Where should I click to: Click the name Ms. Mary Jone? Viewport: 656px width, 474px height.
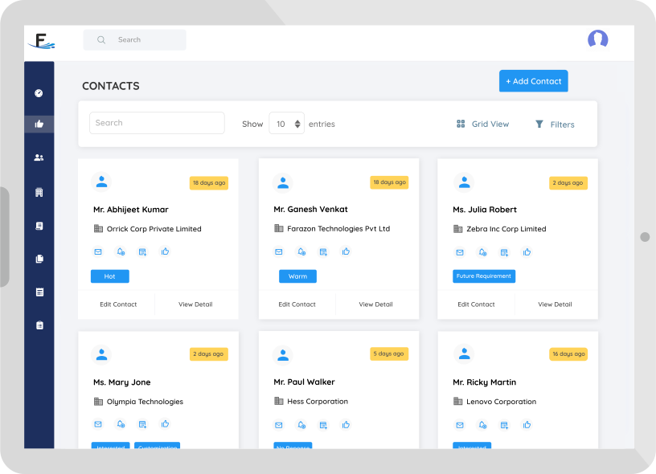click(x=121, y=382)
